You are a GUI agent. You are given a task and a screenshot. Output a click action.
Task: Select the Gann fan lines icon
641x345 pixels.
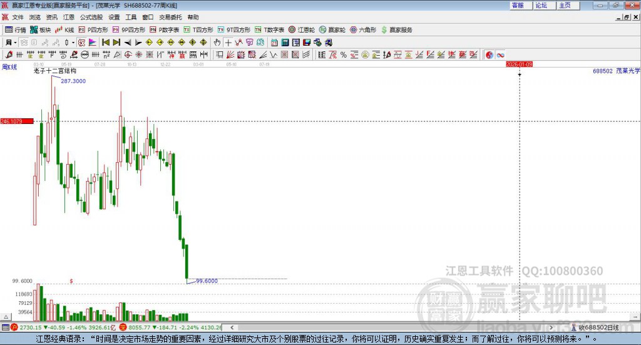pos(230,54)
